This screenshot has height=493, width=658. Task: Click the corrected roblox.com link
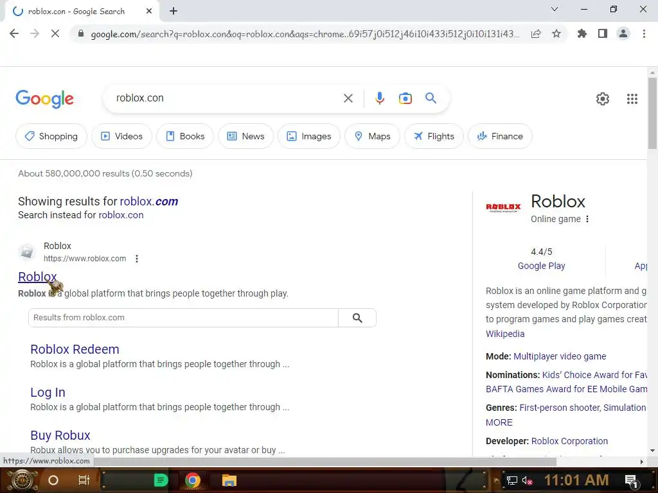pos(149,201)
